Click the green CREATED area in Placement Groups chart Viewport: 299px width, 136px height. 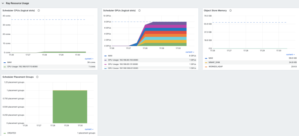click(70, 107)
